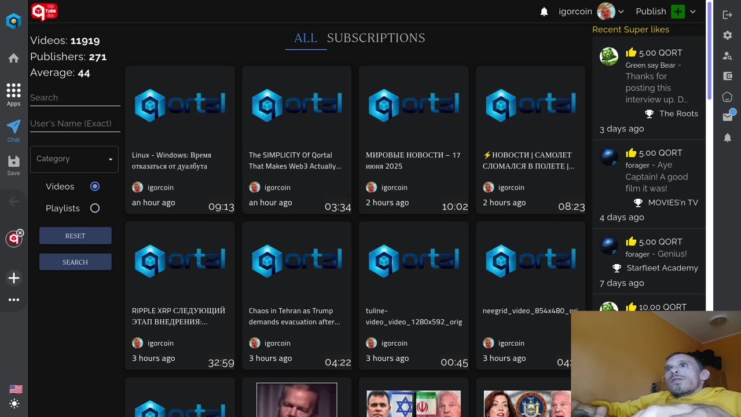
Task: Open The SIMPLICITY Of Qortal video thumbnail
Action: click(x=297, y=105)
